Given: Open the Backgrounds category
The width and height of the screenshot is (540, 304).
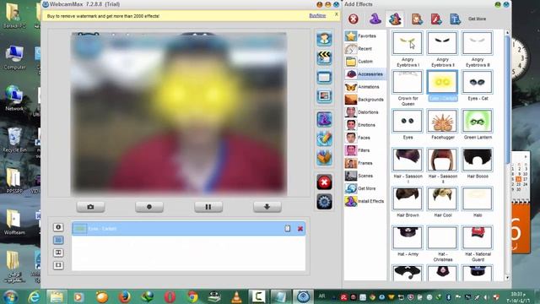Looking at the screenshot, I should coord(365,100).
